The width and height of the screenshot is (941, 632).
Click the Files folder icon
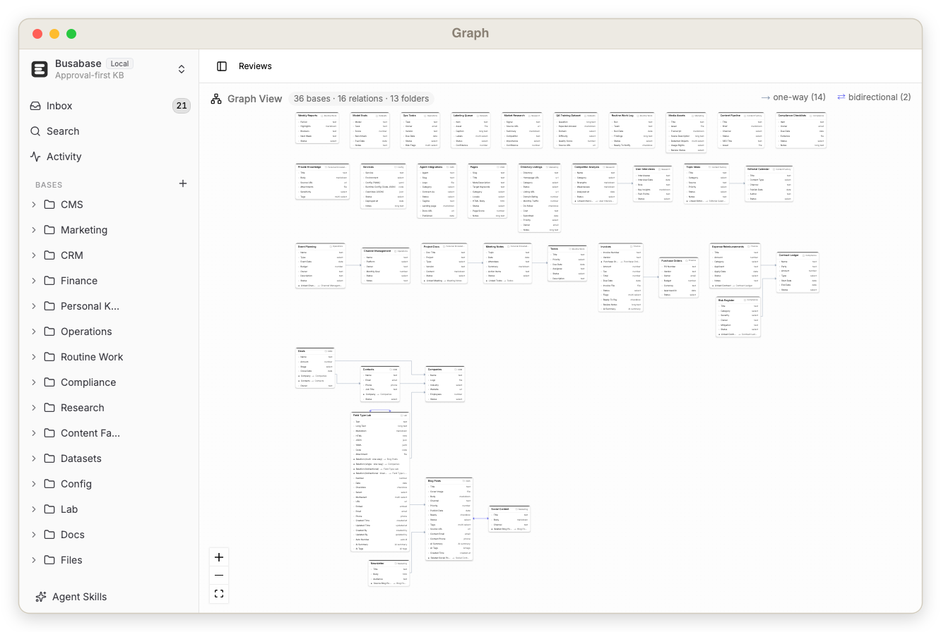click(49, 560)
